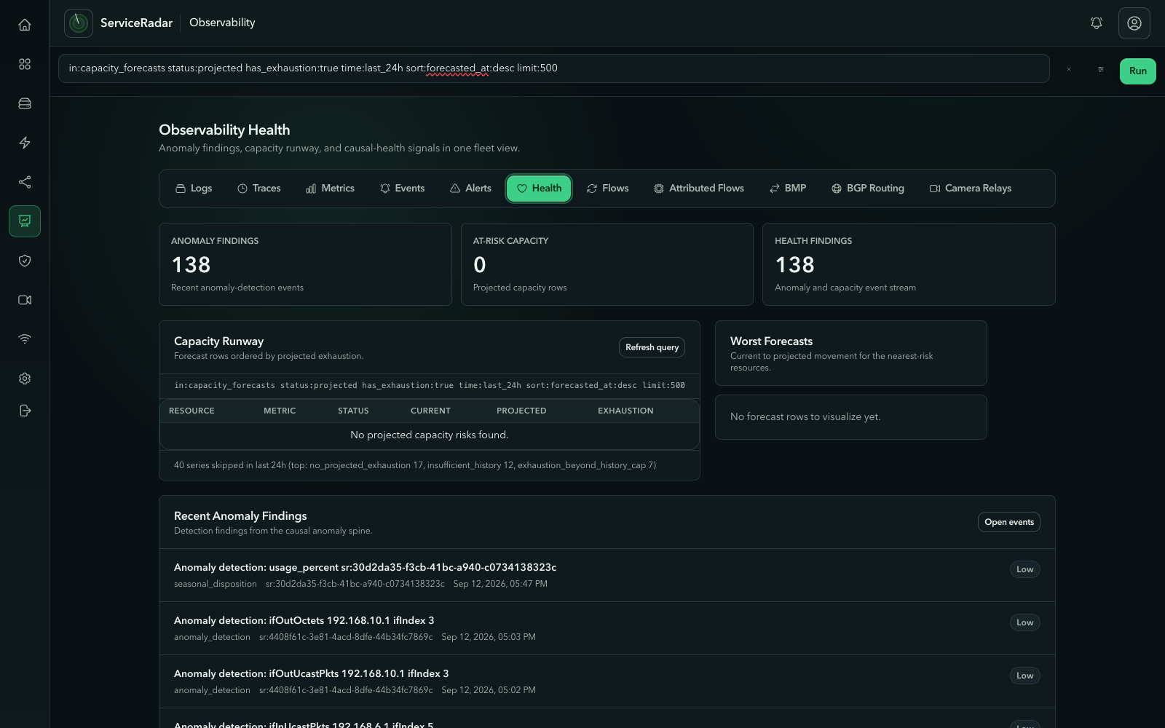Click the Open events button
This screenshot has width=1165, height=728.
(1009, 522)
